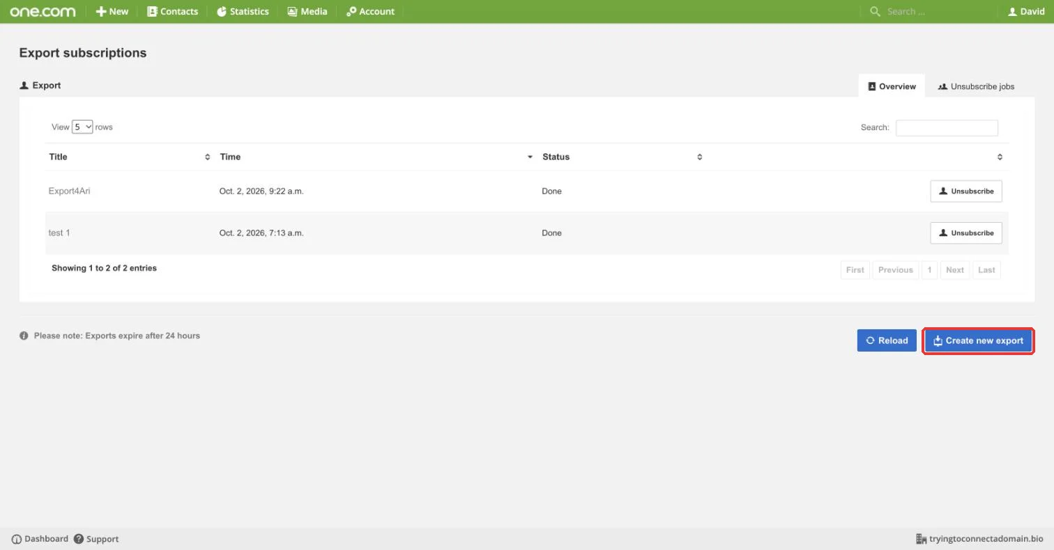Image resolution: width=1054 pixels, height=550 pixels.
Task: Open the Dashboard link in footer
Action: [x=40, y=539]
